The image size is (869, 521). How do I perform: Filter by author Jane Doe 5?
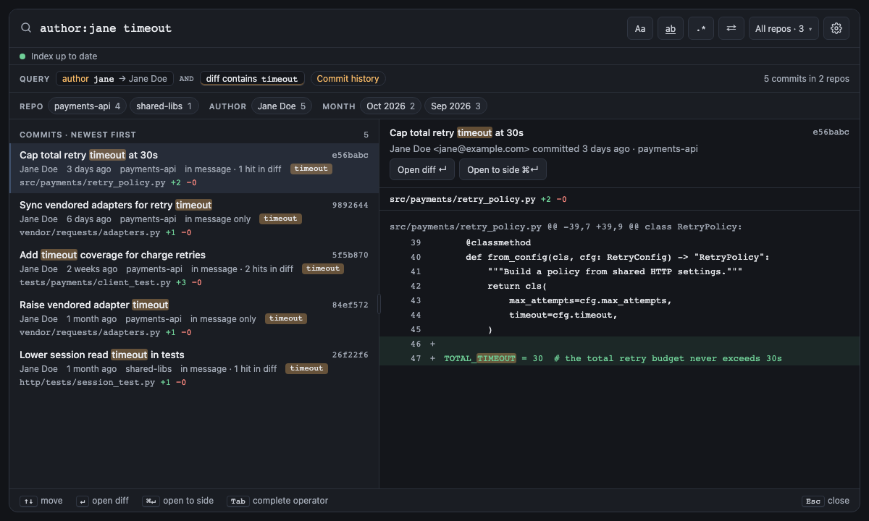282,106
